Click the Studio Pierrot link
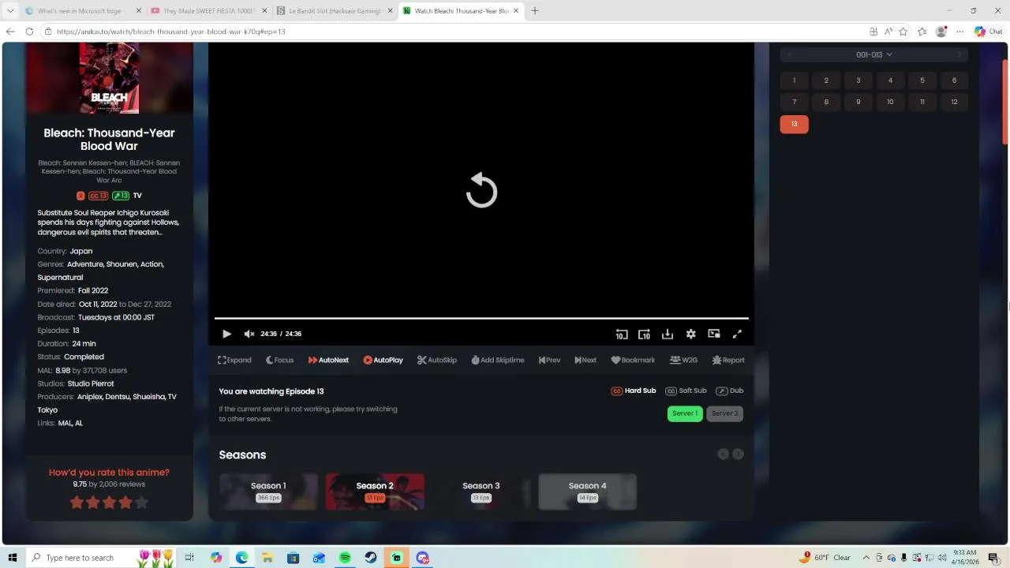This screenshot has width=1010, height=568. tap(91, 383)
